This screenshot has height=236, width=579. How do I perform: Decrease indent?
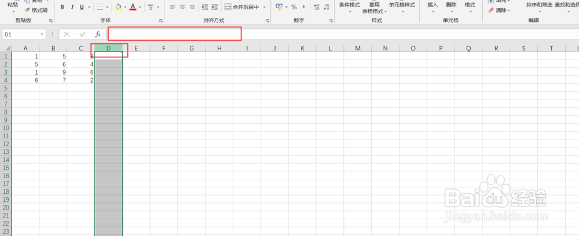coord(205,7)
